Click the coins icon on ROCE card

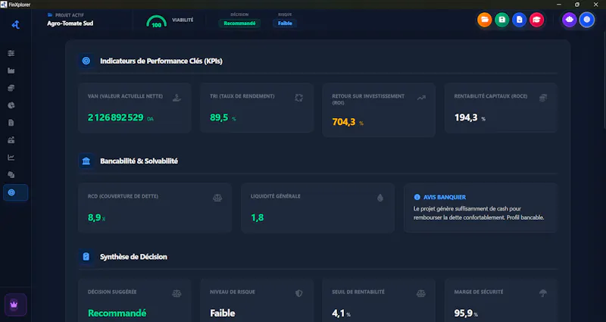pos(543,98)
